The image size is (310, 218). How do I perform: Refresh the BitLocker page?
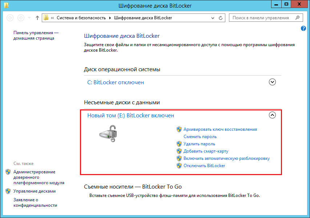(x=221, y=18)
